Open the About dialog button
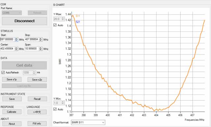The image size is (211, 127). click(12, 124)
